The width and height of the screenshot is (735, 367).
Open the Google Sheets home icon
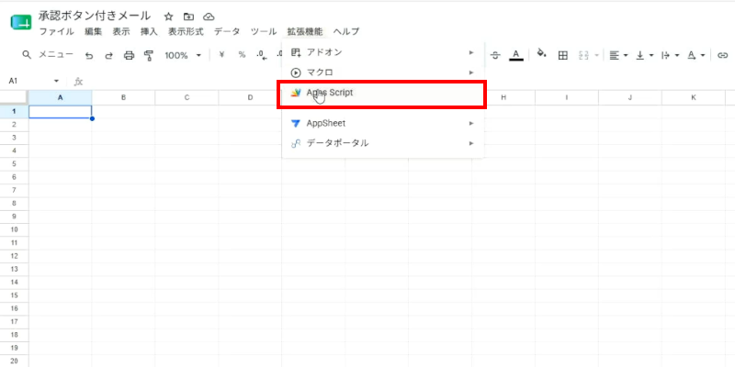[x=20, y=23]
